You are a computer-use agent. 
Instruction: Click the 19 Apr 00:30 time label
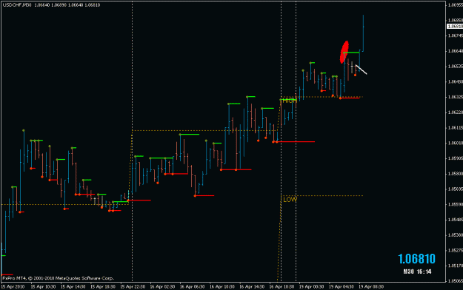point(311,287)
